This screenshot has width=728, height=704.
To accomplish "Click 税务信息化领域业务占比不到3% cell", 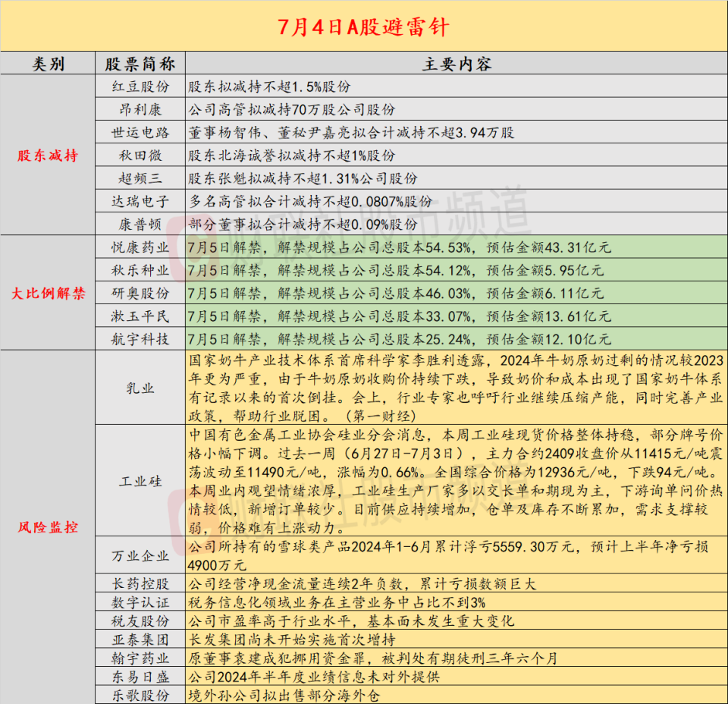I will 457,602.
